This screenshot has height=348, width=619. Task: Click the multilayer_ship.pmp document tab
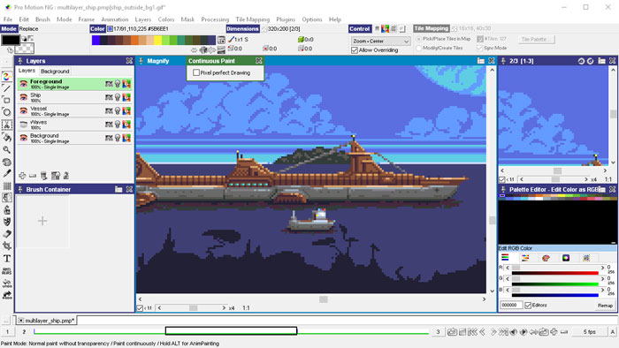click(x=47, y=321)
